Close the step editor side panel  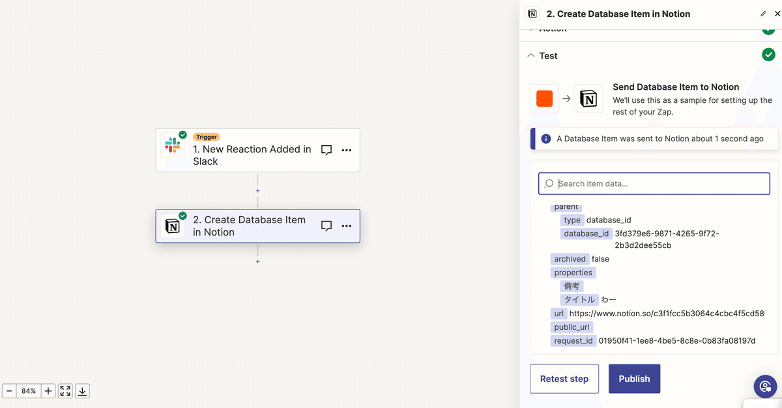[x=776, y=14]
